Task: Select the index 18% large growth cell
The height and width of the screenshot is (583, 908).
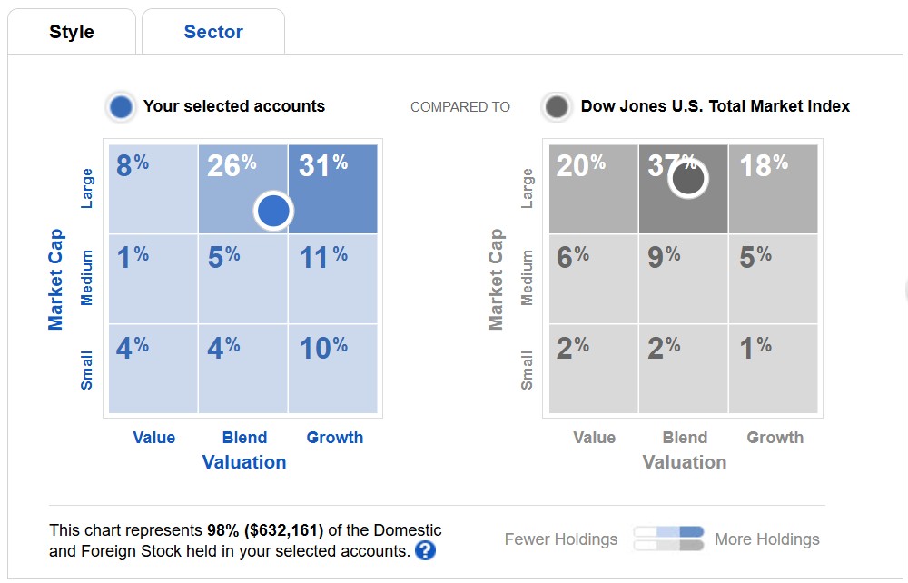Action: point(774,189)
